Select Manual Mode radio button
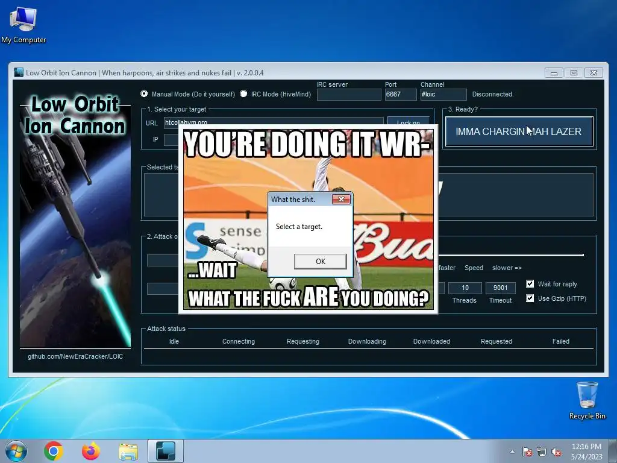 pyautogui.click(x=144, y=93)
